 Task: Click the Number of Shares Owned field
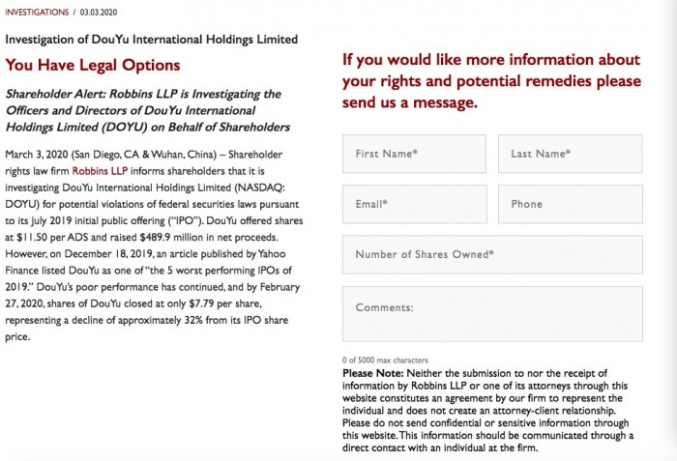click(x=492, y=254)
